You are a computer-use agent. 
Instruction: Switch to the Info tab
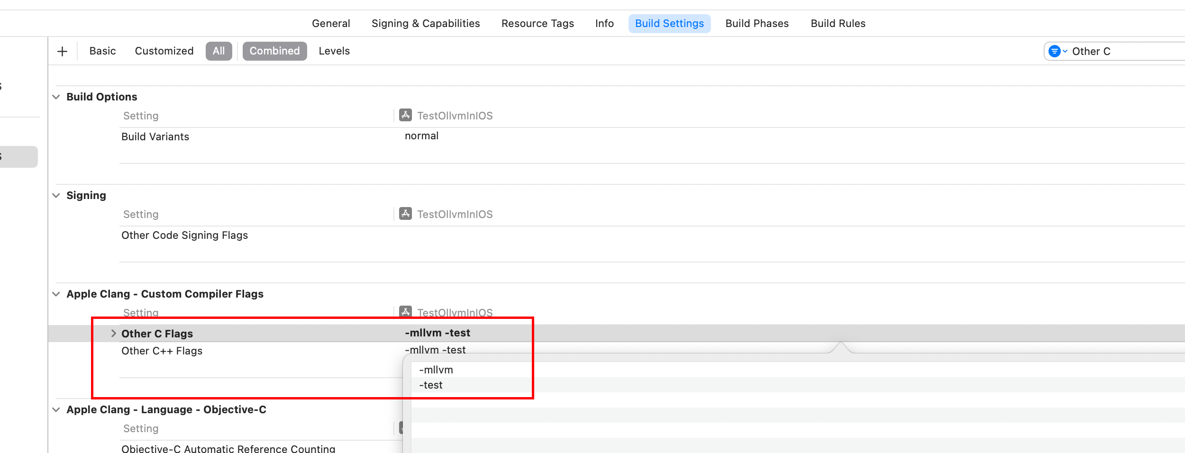604,24
